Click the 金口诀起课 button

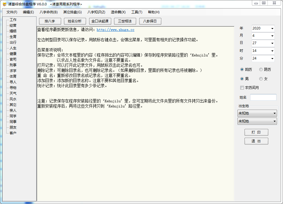[x=100, y=21]
